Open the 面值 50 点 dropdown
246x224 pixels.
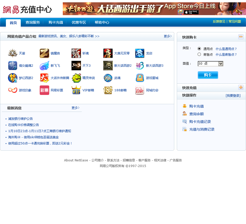211,64
